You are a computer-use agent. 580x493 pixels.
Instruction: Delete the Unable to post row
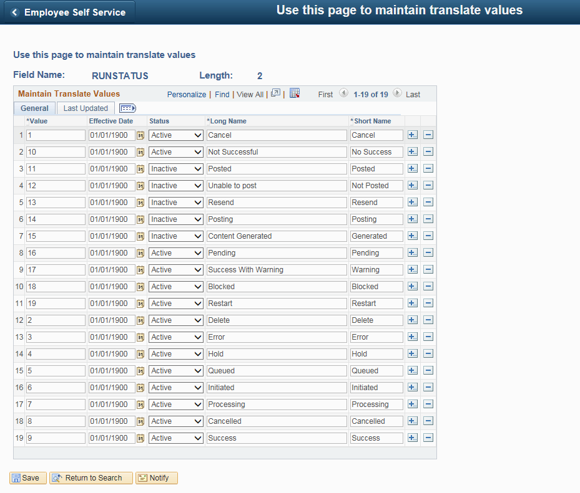(428, 186)
